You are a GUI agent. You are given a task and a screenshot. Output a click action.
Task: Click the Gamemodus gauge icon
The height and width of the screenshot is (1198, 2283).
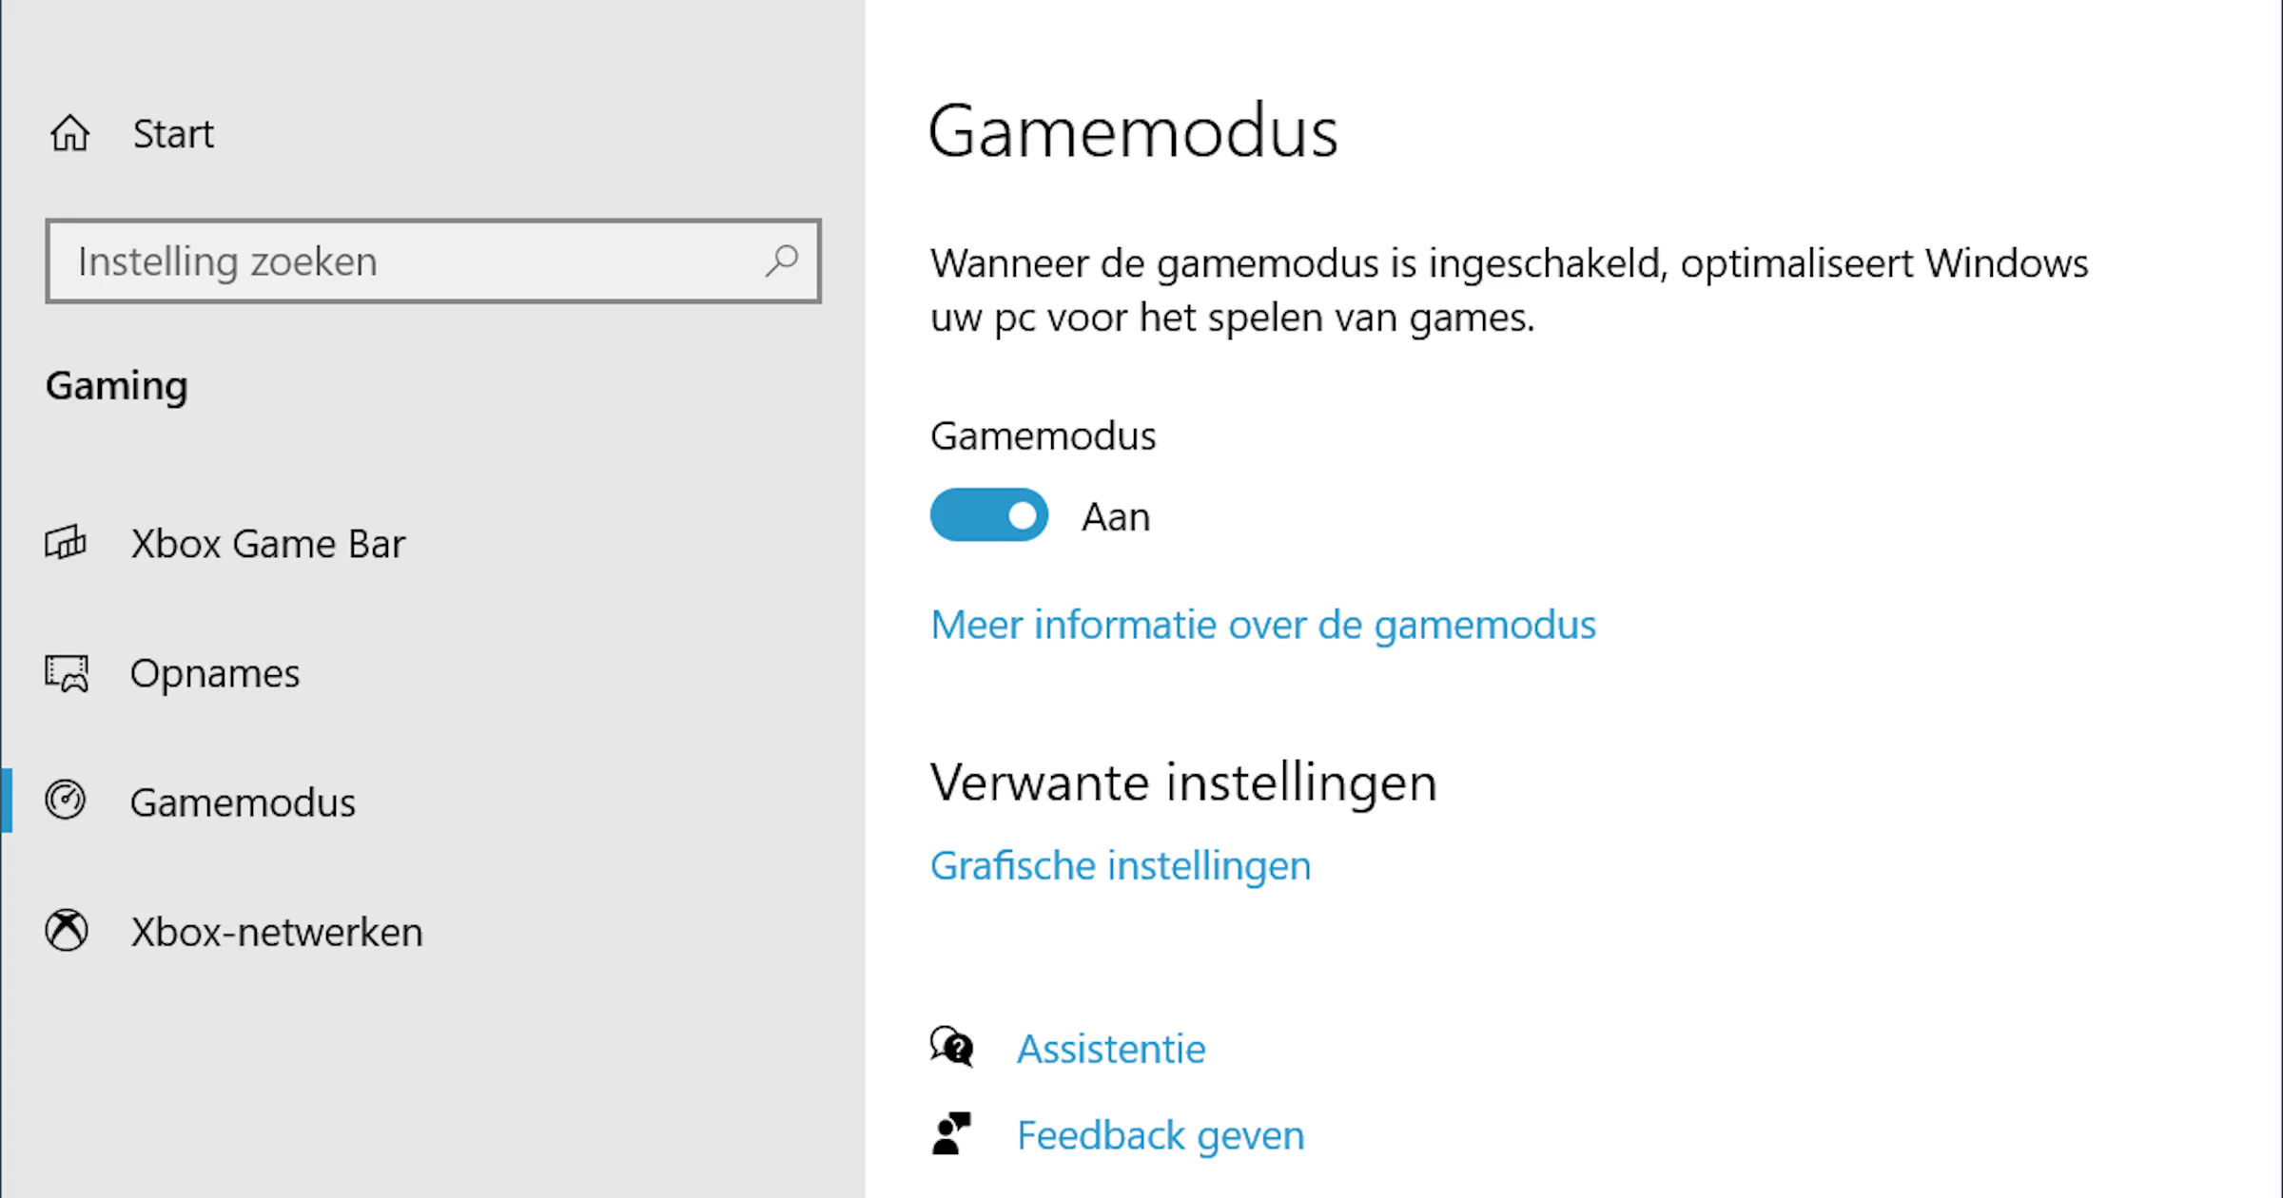[x=64, y=801]
